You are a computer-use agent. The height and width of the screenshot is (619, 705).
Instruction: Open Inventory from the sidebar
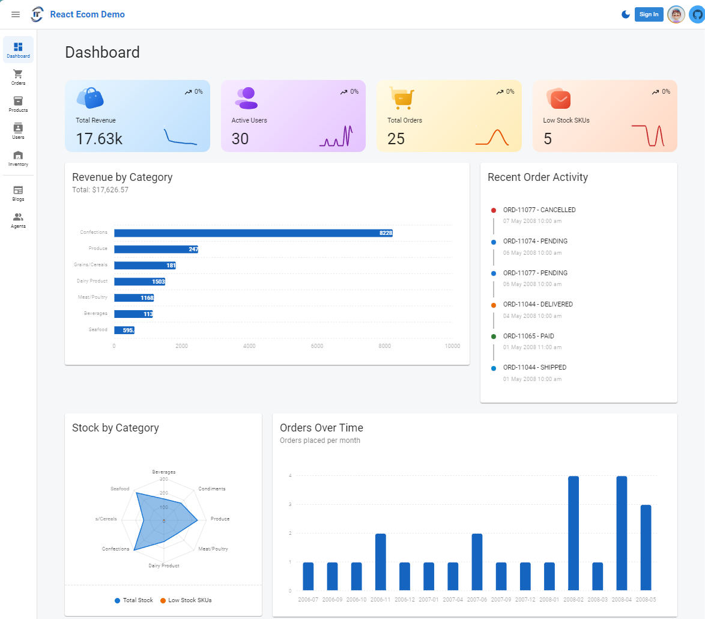click(18, 158)
